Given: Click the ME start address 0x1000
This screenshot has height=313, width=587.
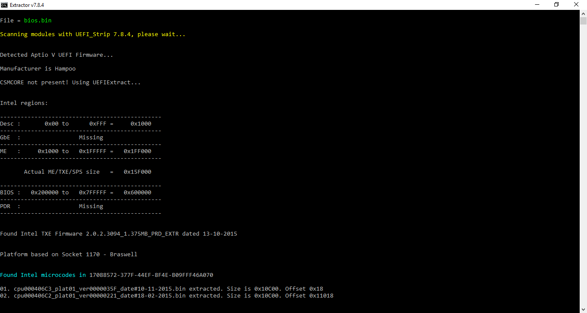Looking at the screenshot, I should point(48,151).
